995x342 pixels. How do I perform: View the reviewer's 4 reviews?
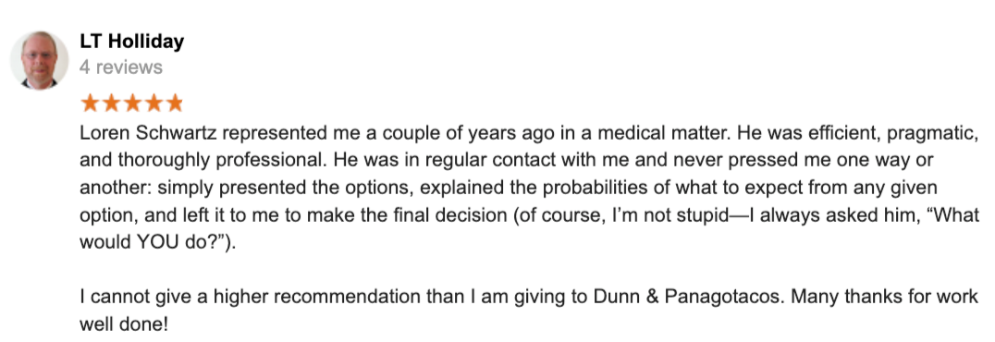coord(120,67)
